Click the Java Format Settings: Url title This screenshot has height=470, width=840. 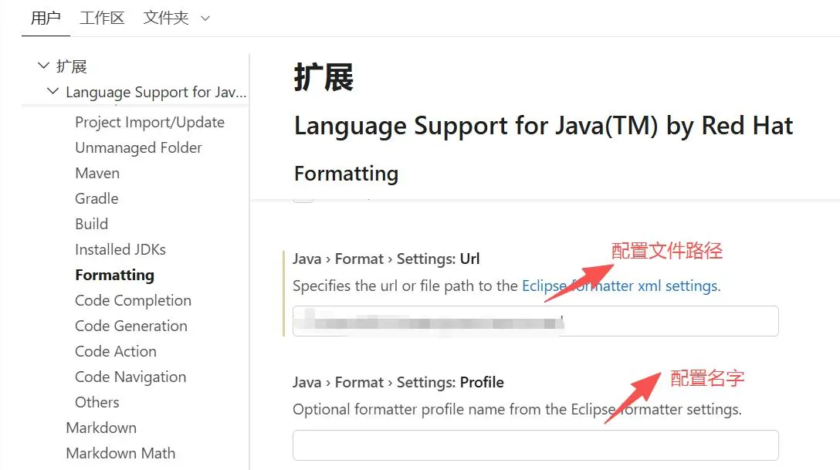pyautogui.click(x=386, y=259)
